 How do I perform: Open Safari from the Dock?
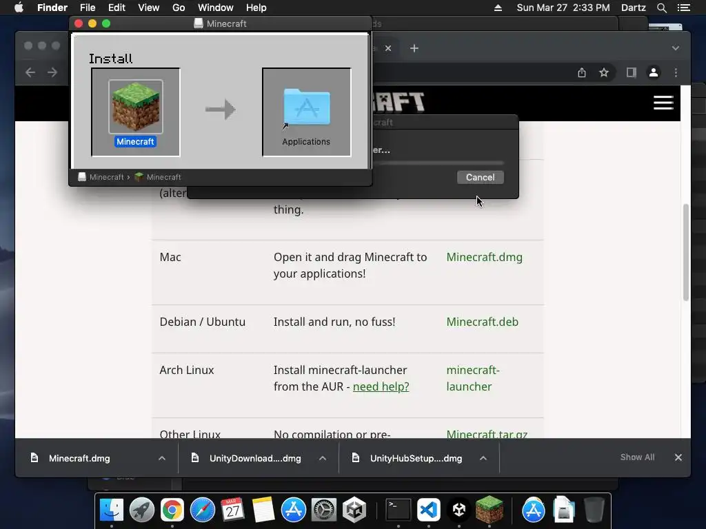tap(203, 510)
